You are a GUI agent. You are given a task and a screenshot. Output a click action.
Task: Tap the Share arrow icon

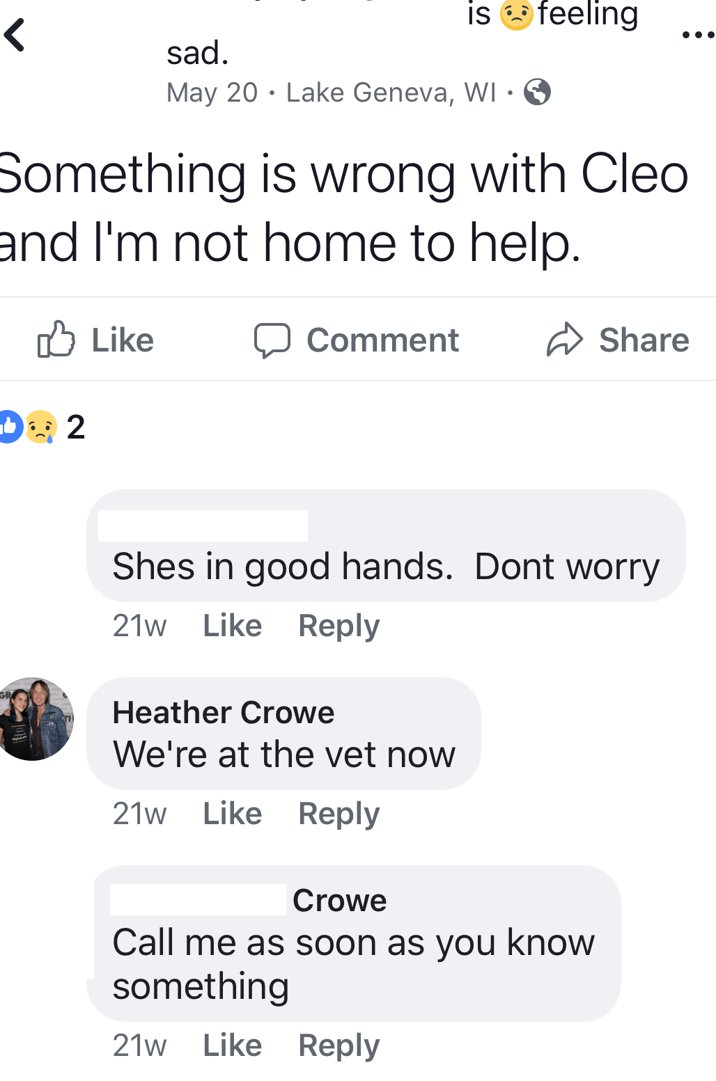pos(564,340)
